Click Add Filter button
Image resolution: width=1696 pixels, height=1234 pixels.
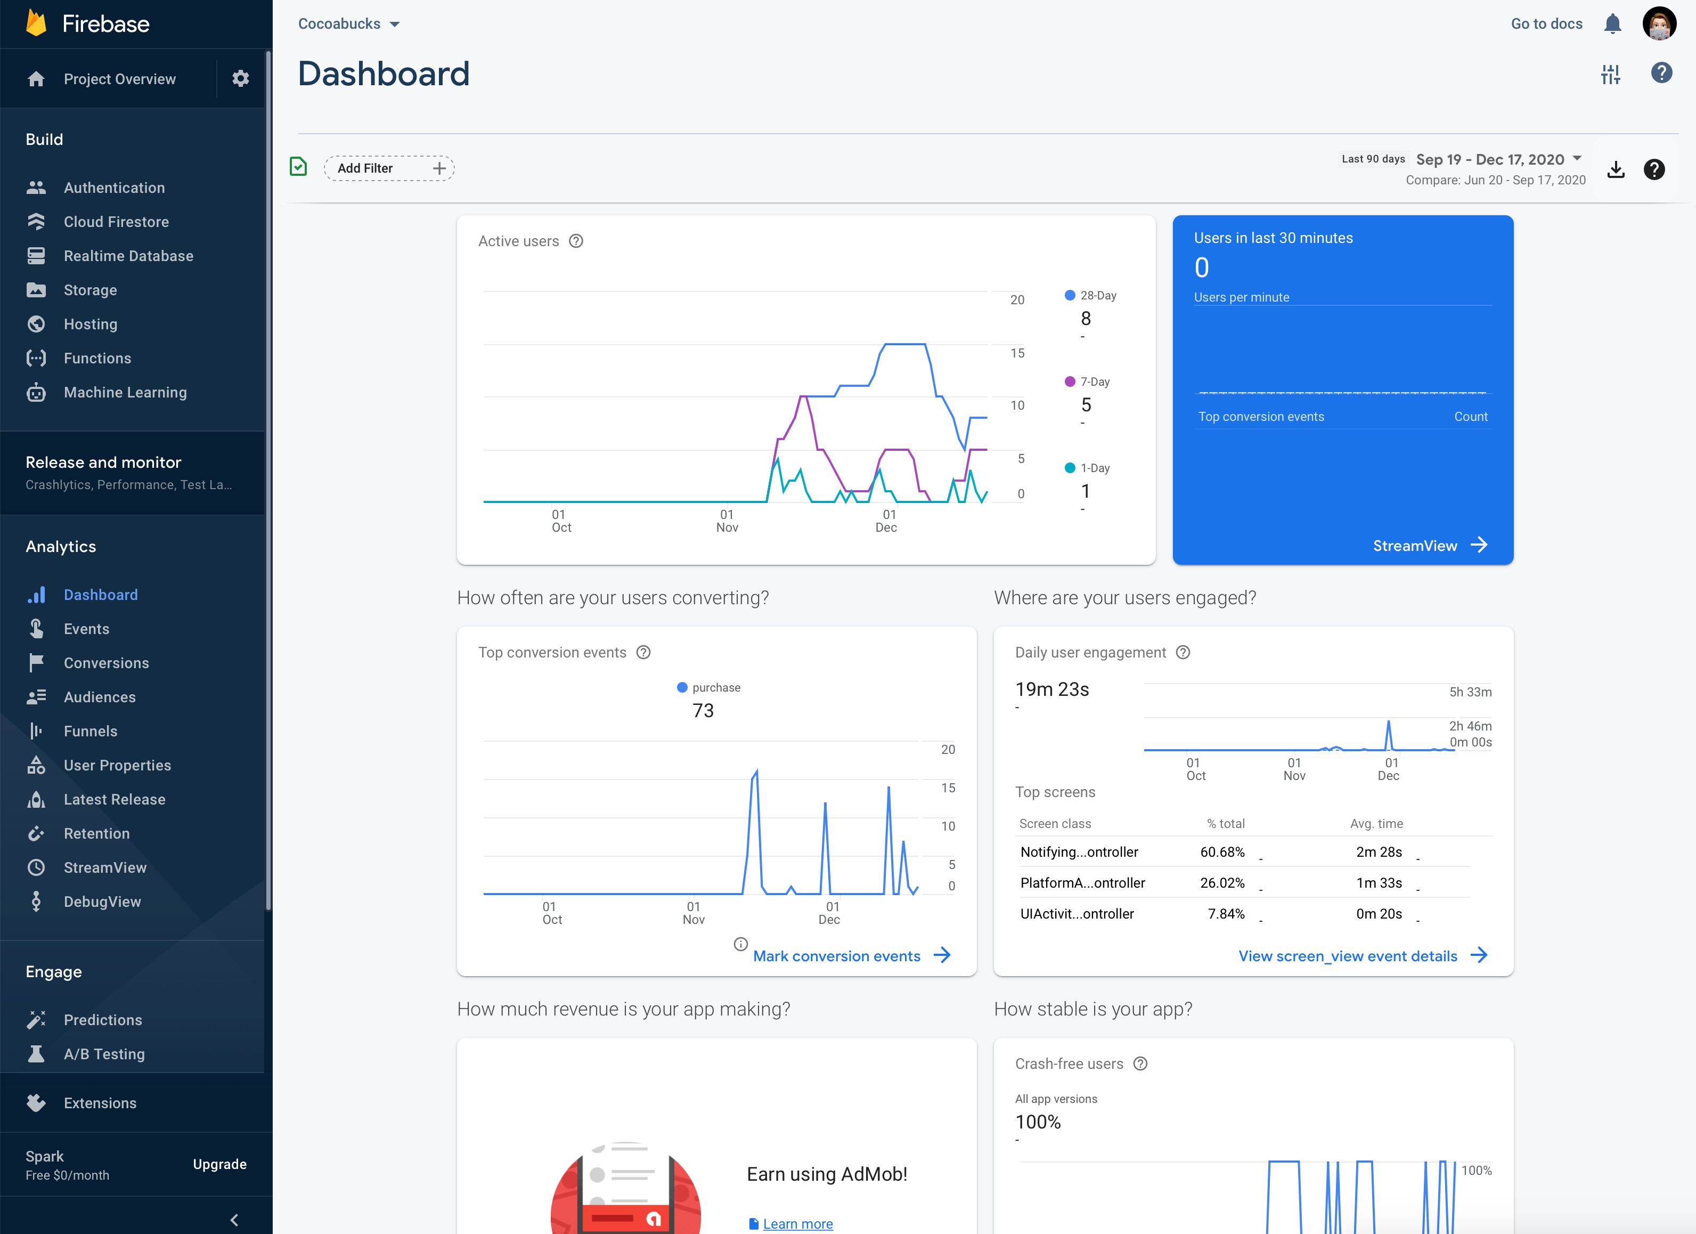coord(389,168)
